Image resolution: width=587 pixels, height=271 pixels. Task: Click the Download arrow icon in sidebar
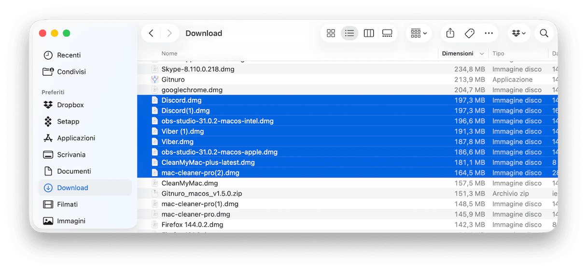pyautogui.click(x=48, y=188)
